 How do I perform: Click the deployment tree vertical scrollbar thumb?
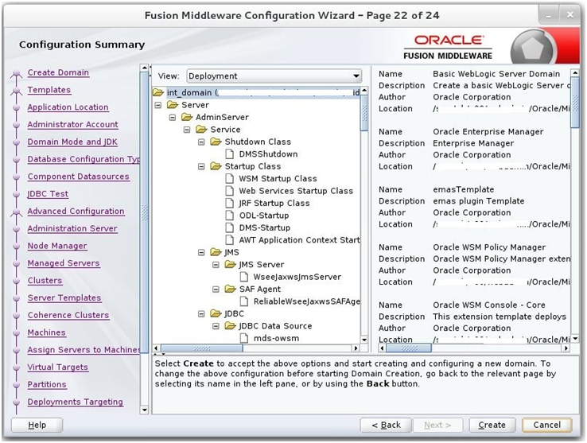tap(364, 113)
